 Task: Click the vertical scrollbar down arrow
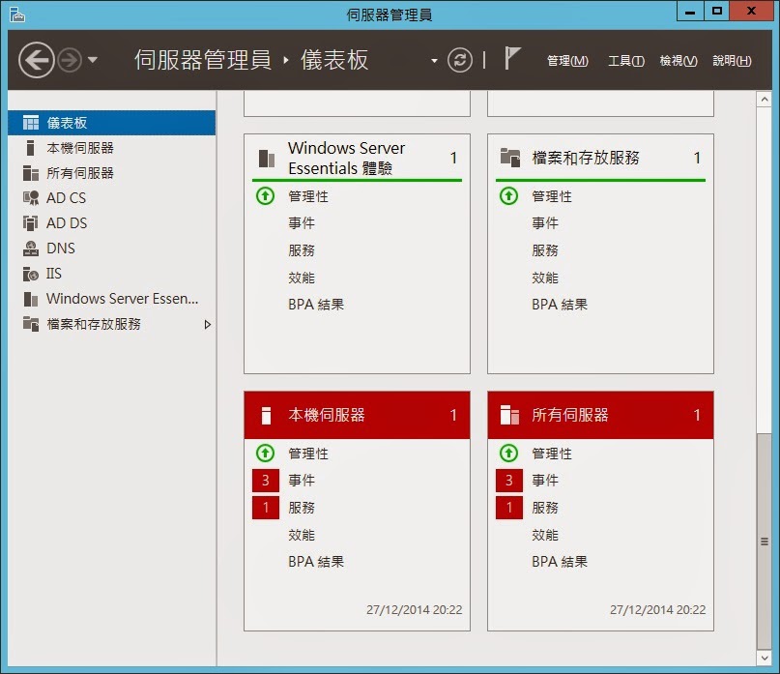[765, 659]
